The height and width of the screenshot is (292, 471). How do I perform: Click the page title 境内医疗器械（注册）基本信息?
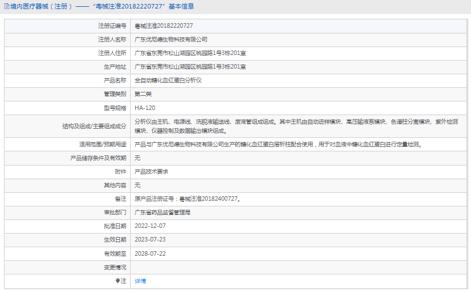click(x=102, y=6)
